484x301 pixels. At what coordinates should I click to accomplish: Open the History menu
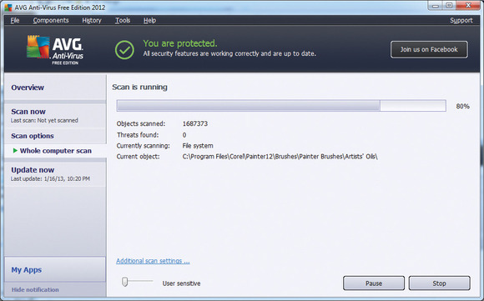coord(92,20)
